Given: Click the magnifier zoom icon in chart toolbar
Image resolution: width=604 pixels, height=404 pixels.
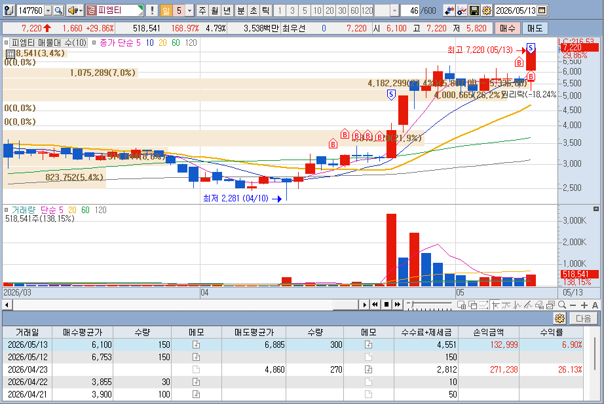Looking at the screenshot, I should pos(561,305).
